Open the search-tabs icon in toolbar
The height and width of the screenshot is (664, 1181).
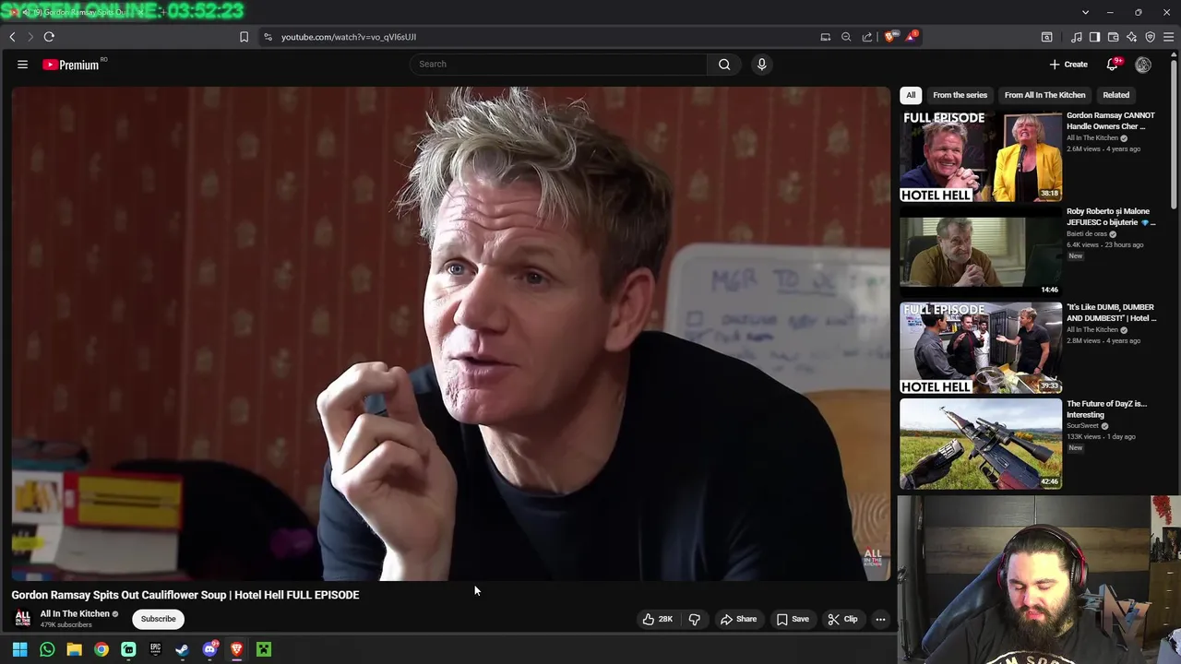click(x=1046, y=37)
